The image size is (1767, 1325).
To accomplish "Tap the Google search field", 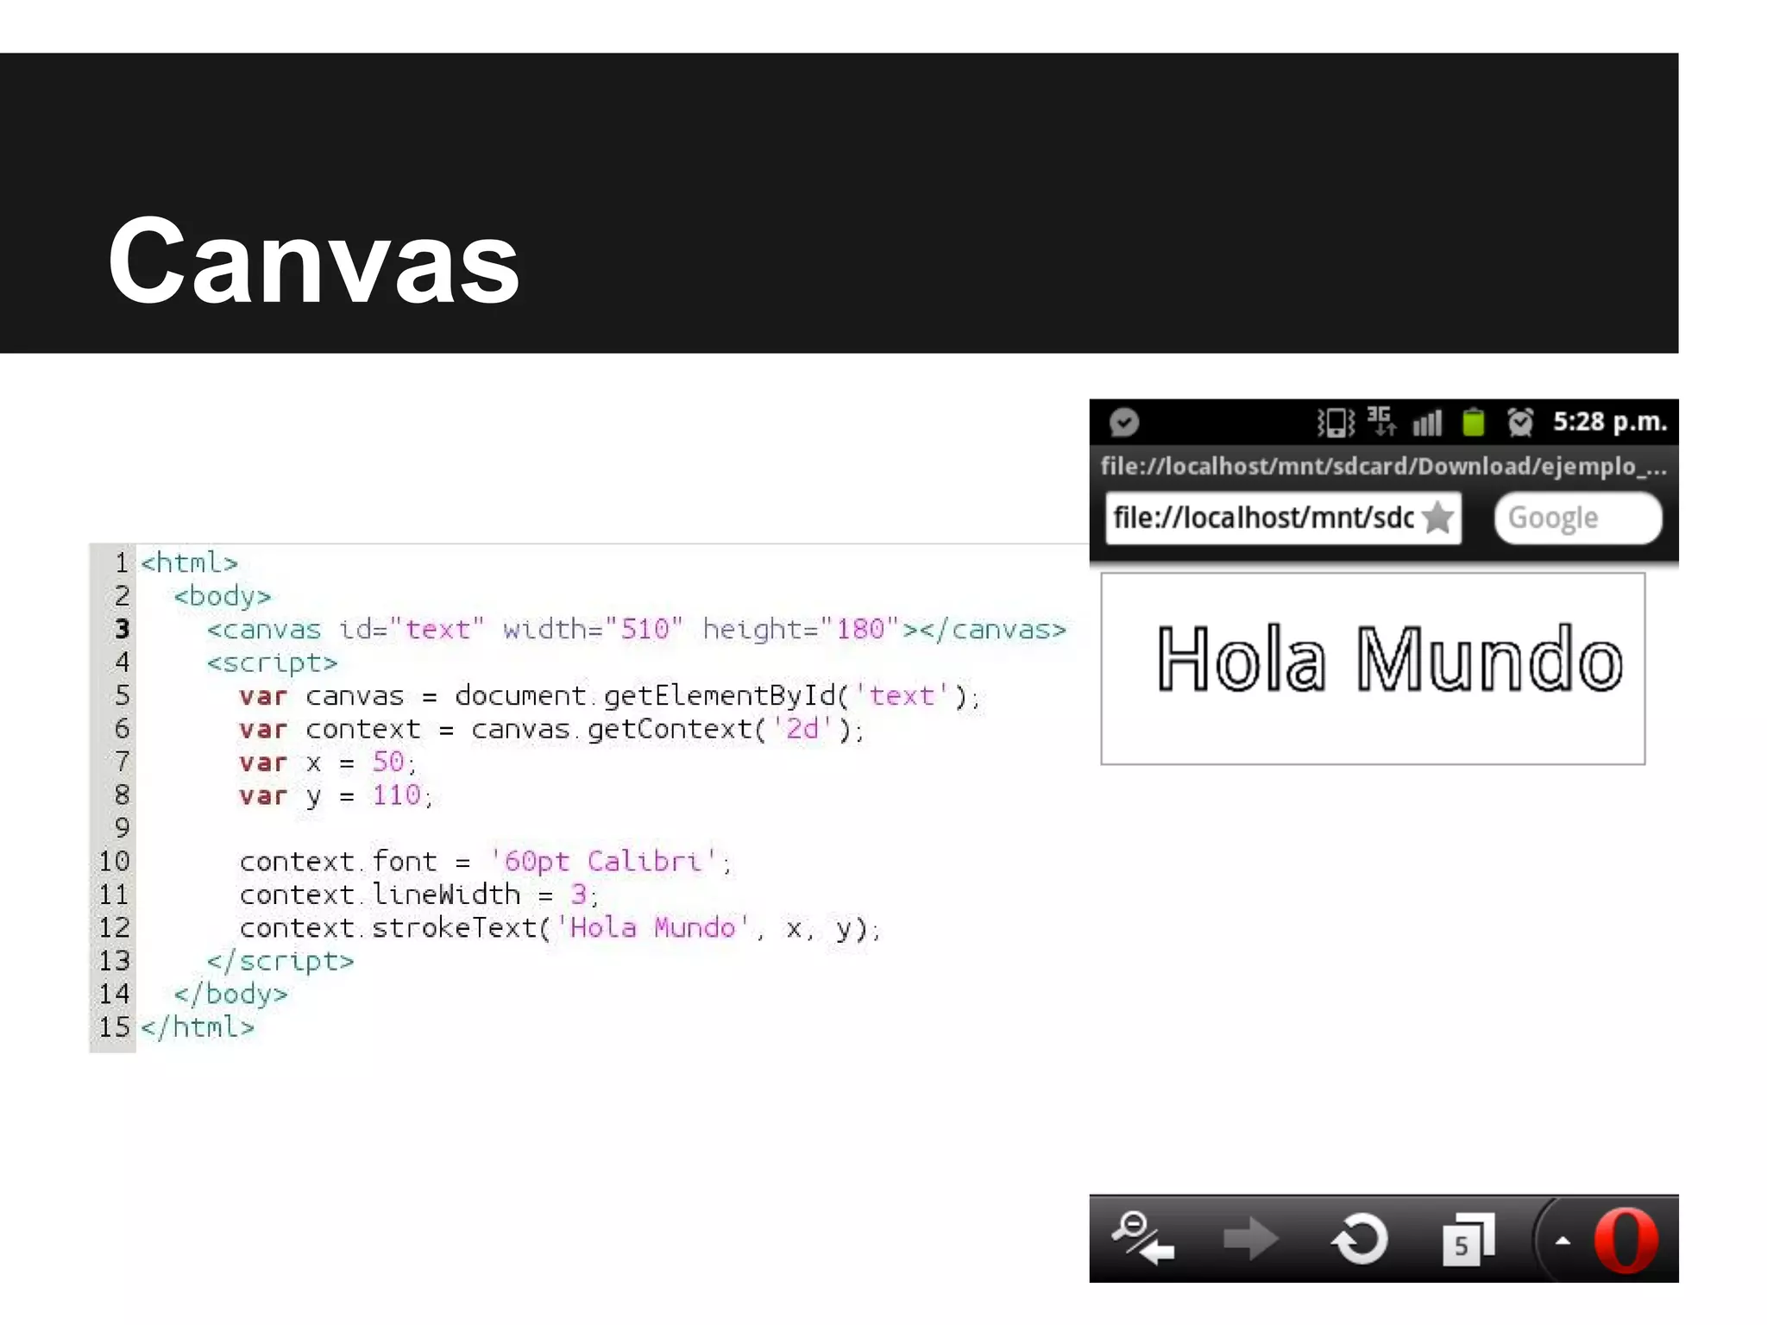I will tap(1578, 518).
